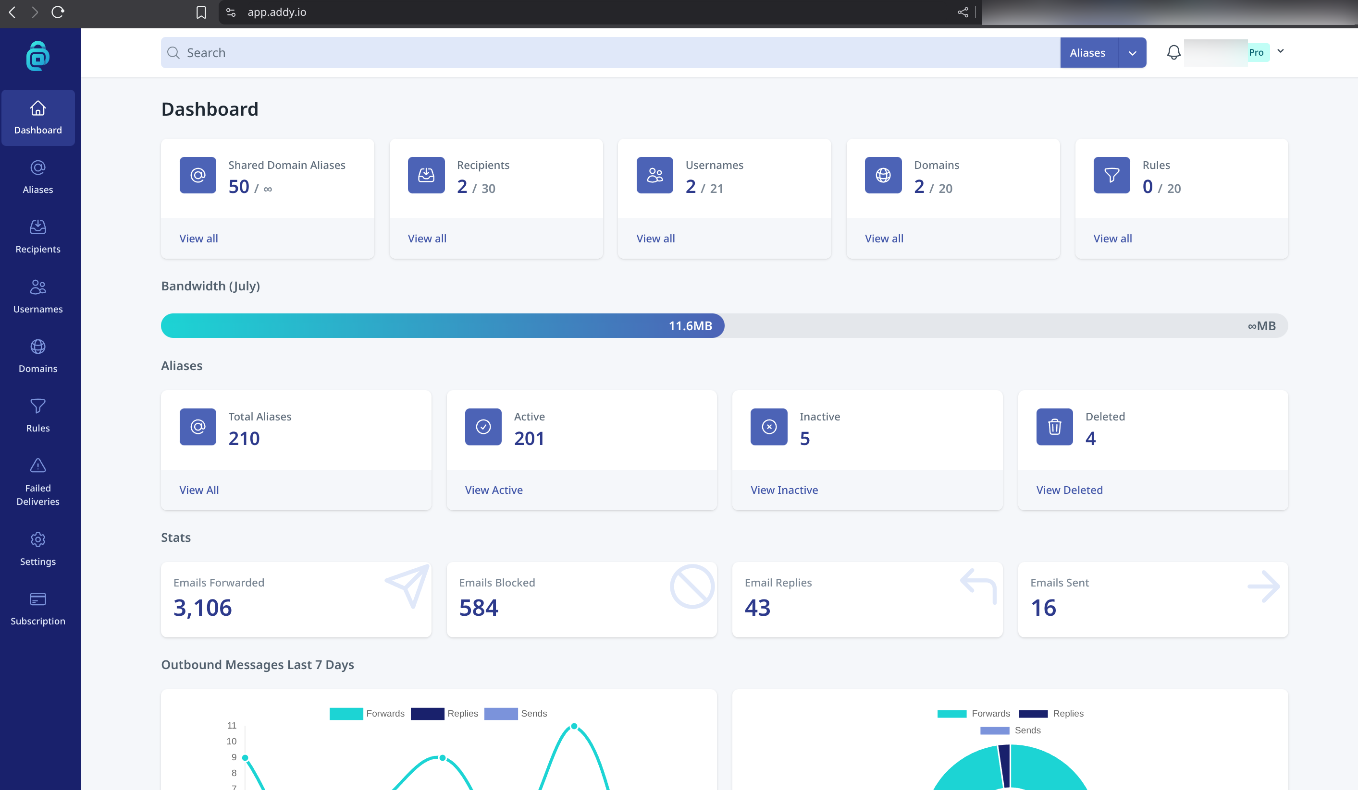The image size is (1358, 790).
Task: Open the View Inactive link
Action: point(784,490)
